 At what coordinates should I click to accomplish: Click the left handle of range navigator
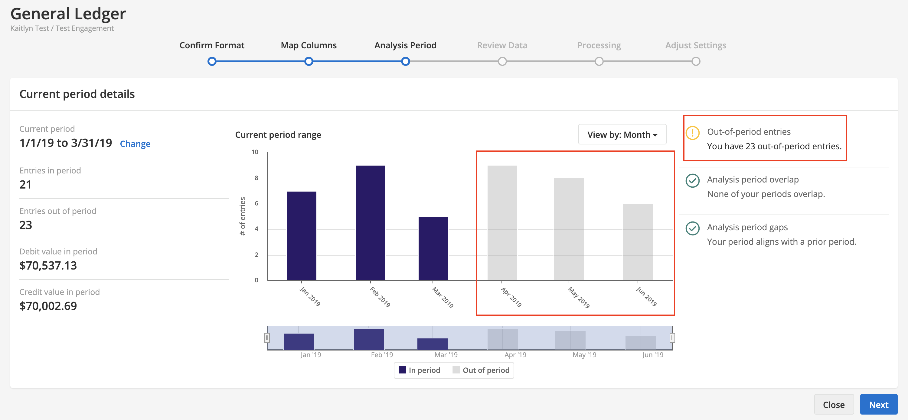(x=267, y=338)
